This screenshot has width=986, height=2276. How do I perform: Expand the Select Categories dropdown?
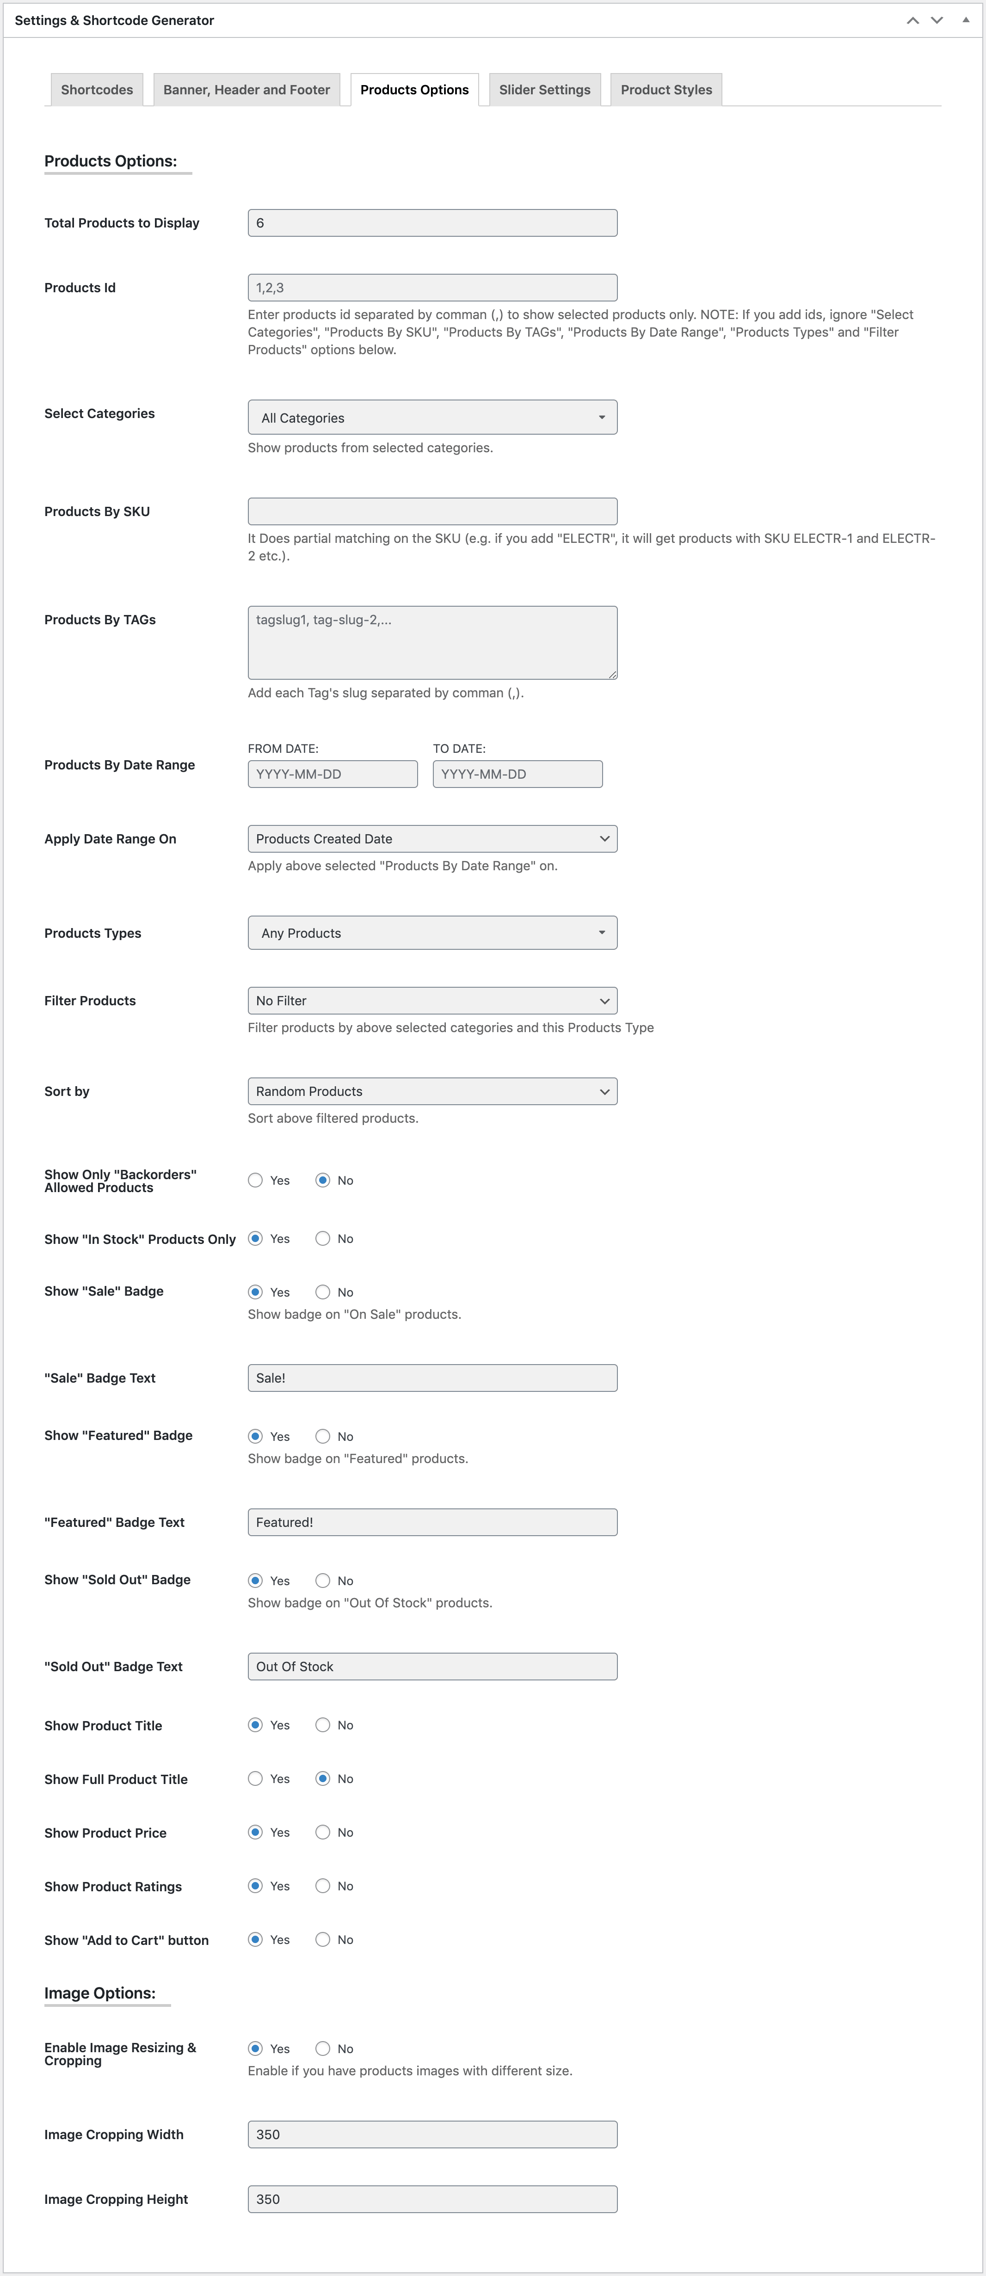pos(432,418)
